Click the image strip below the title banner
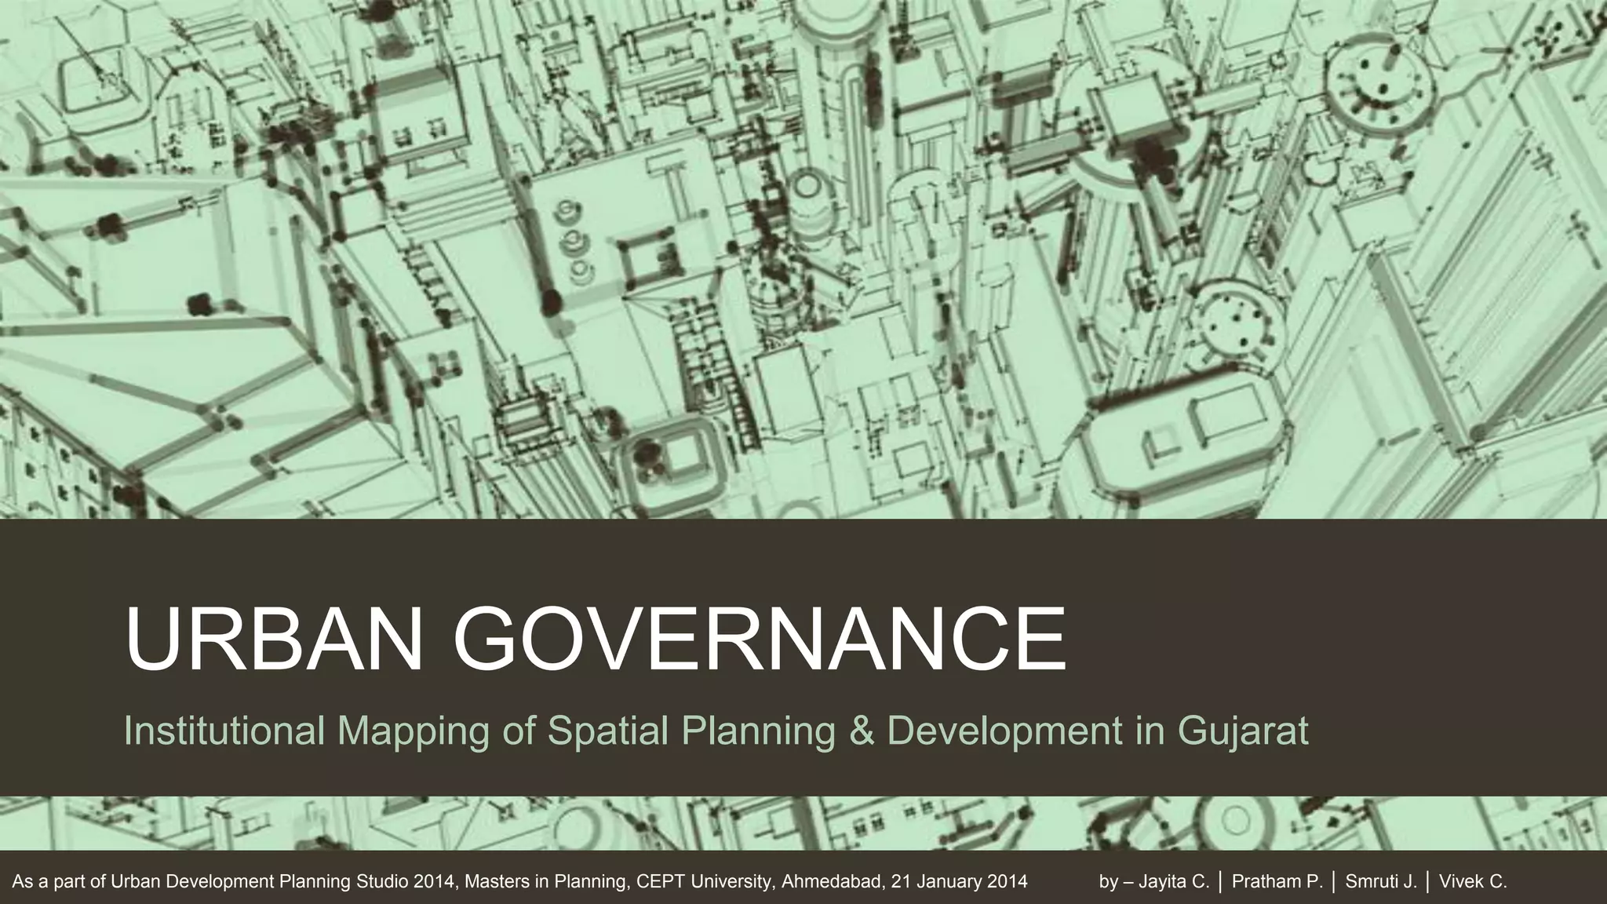 pos(803,822)
